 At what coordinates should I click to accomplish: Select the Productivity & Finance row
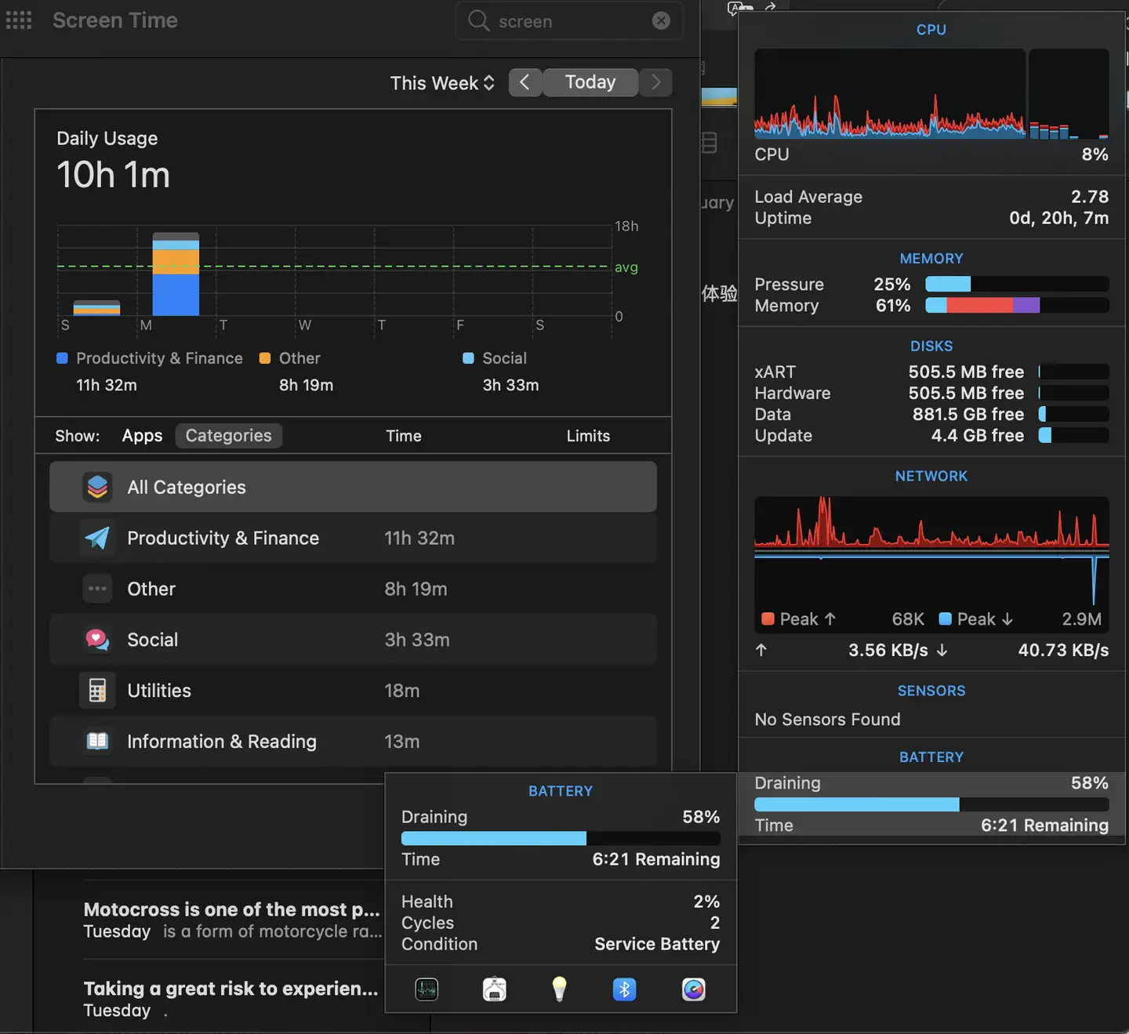coord(353,538)
